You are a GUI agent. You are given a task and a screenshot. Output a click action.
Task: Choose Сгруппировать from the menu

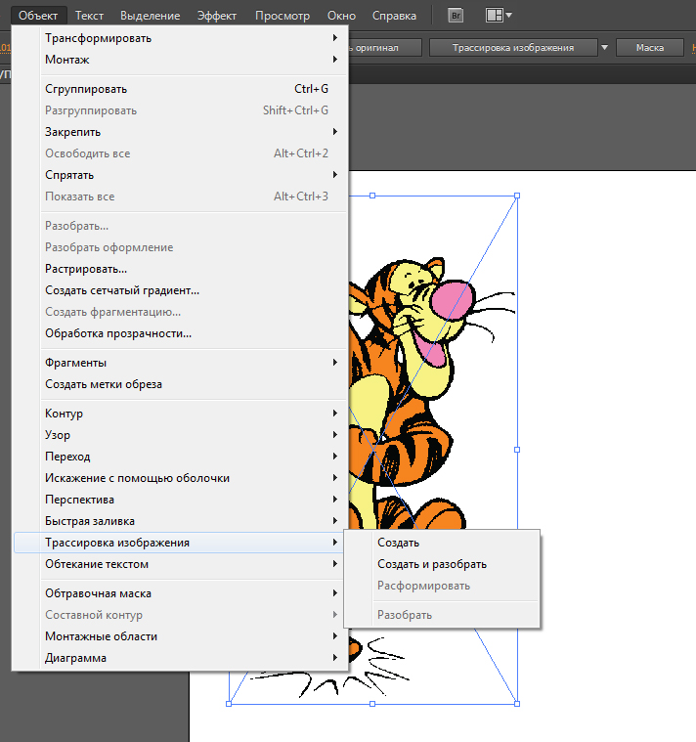[181, 89]
